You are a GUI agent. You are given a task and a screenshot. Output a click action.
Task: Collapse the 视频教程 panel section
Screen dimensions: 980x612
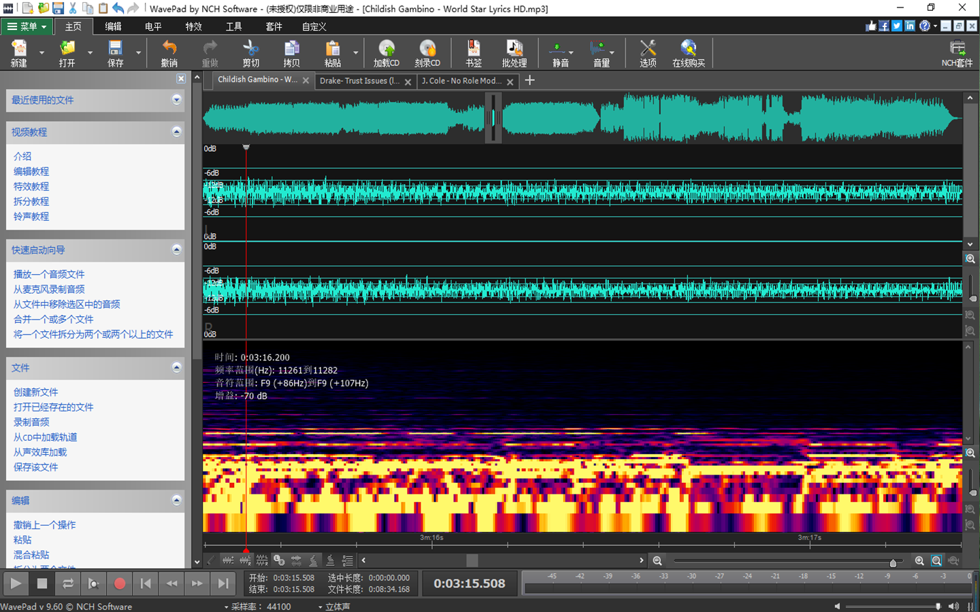coord(176,132)
